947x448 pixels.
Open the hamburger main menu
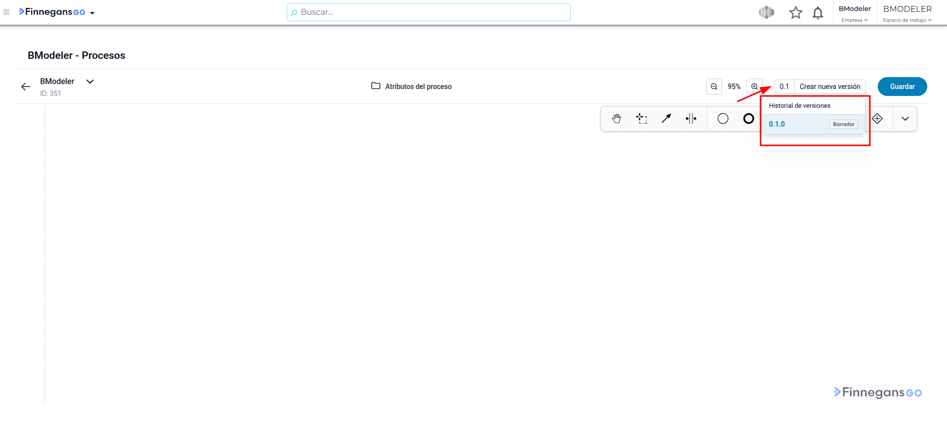pos(6,12)
